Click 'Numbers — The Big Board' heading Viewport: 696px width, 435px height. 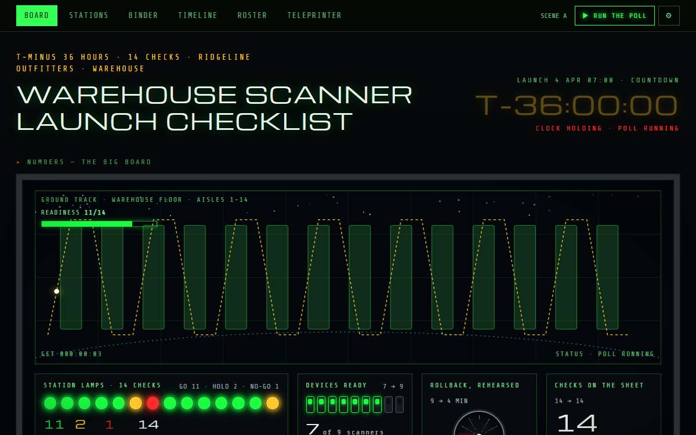point(89,162)
